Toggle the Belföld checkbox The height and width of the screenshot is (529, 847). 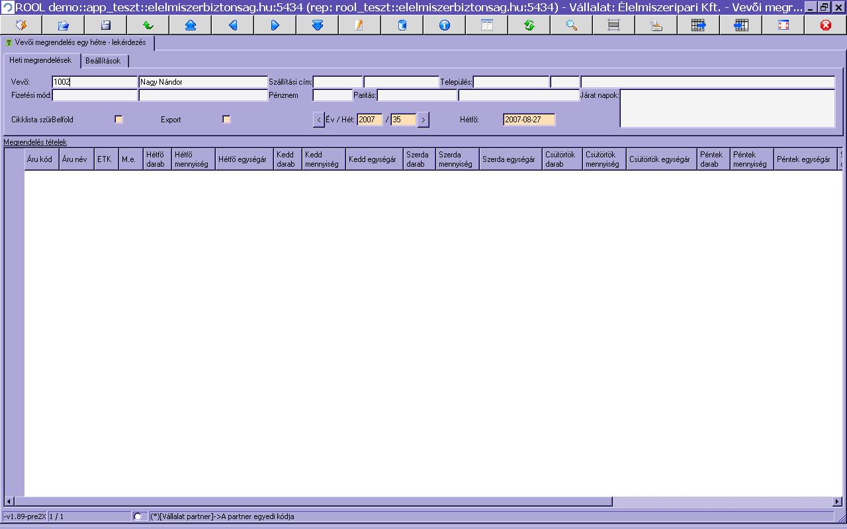pos(118,120)
